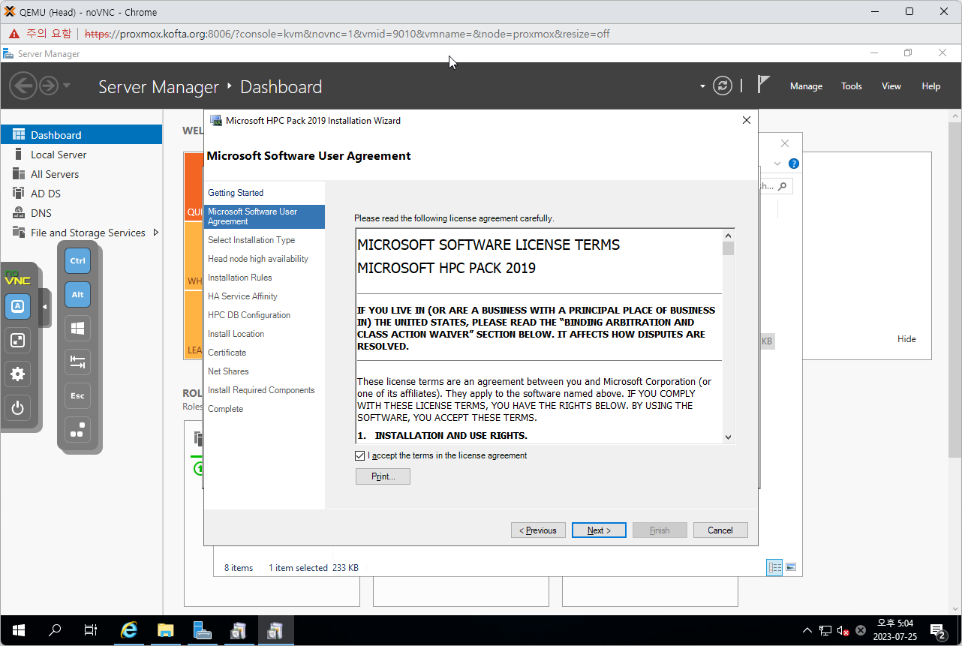Open the Tools menu
The width and height of the screenshot is (962, 646).
click(851, 86)
